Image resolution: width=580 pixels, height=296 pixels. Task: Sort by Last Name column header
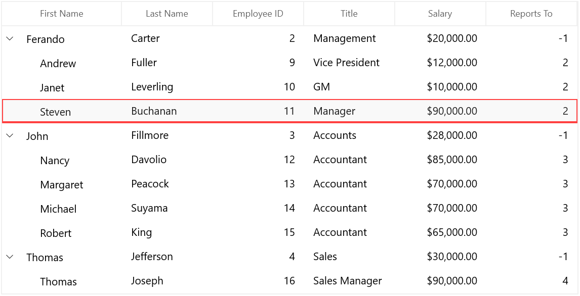coord(167,14)
